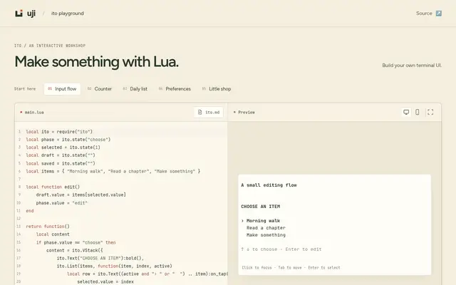Viewport: 456px width, 285px height.
Task: Select the main.lua file tab
Action: tap(32, 113)
